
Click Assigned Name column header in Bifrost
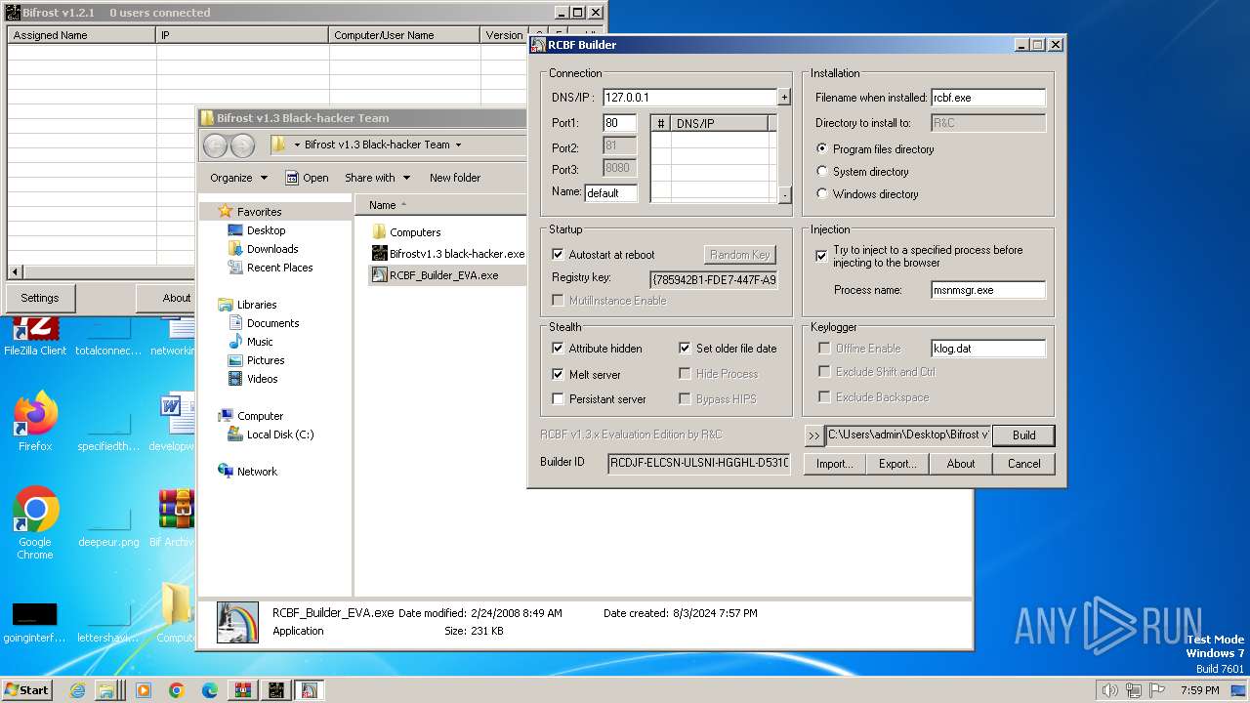82,35
